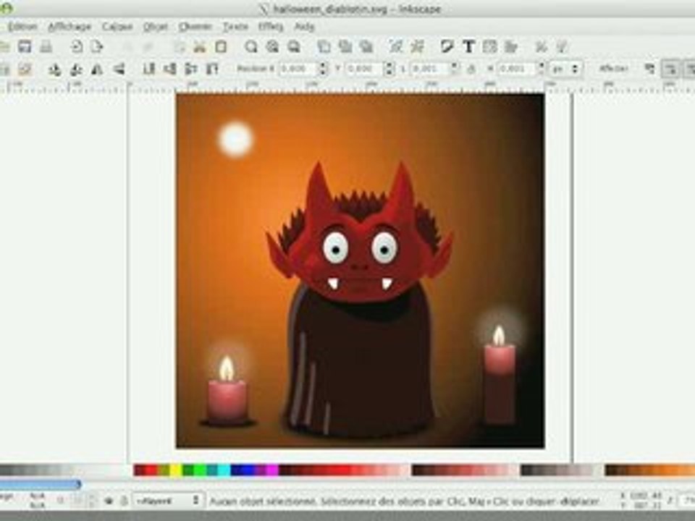Open Inkscape preferences icon
This screenshot has width=695, height=521.
(541, 46)
